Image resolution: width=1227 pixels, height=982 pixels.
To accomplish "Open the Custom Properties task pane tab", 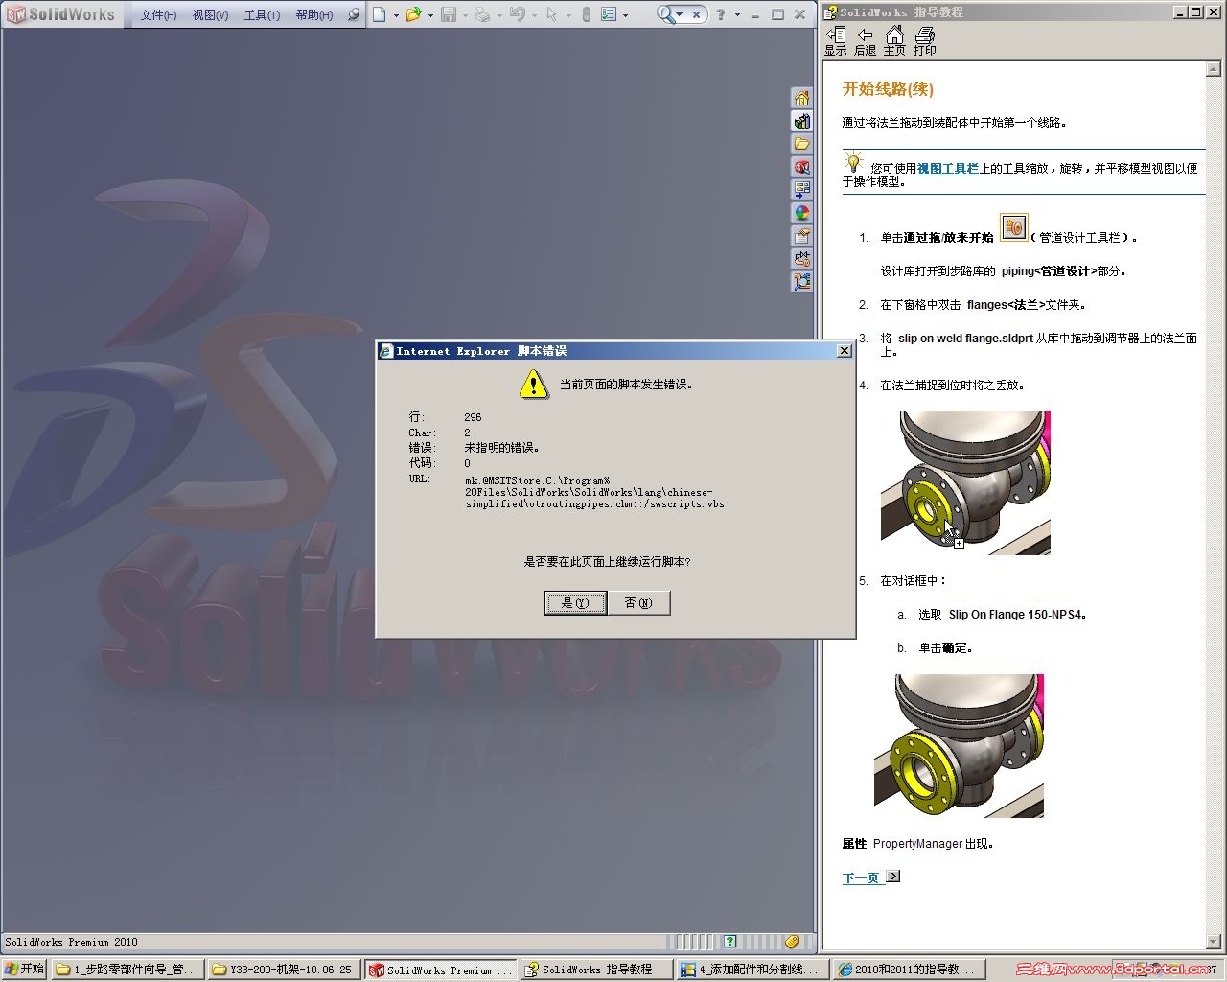I will 802,236.
